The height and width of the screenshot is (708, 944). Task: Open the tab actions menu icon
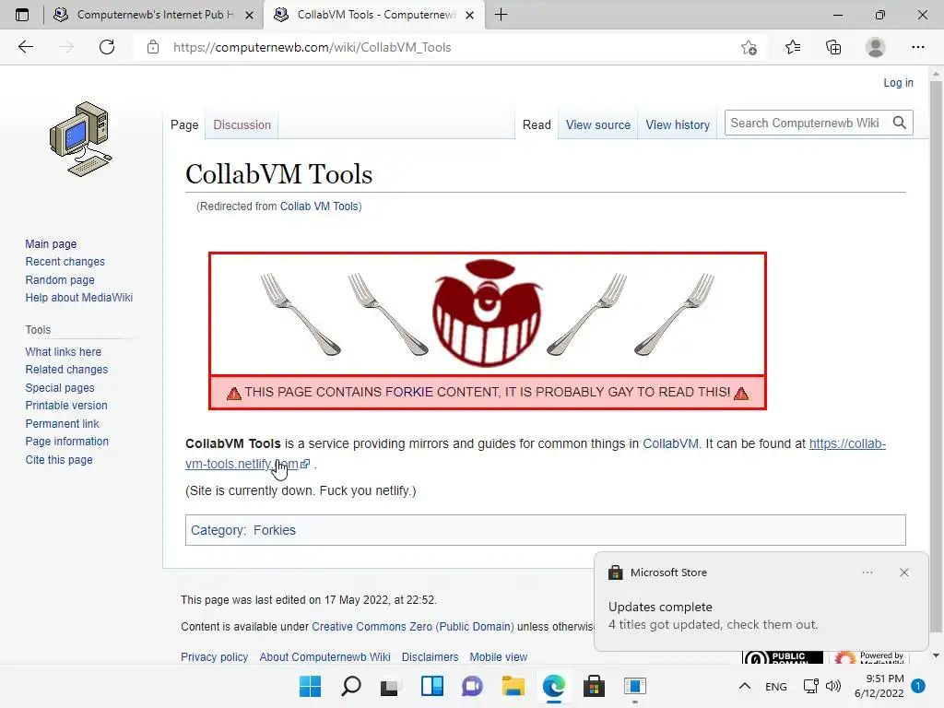pyautogui.click(x=22, y=15)
